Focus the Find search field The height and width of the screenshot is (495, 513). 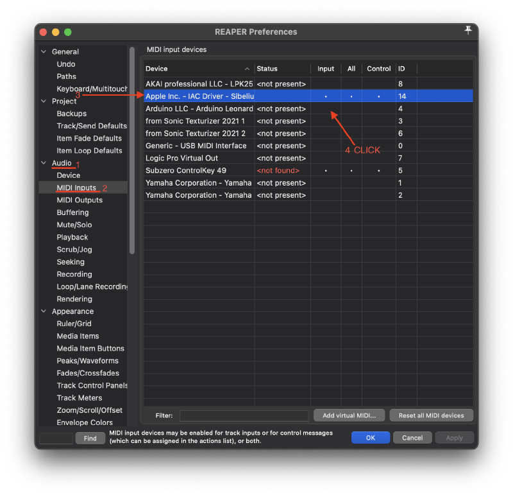56,438
